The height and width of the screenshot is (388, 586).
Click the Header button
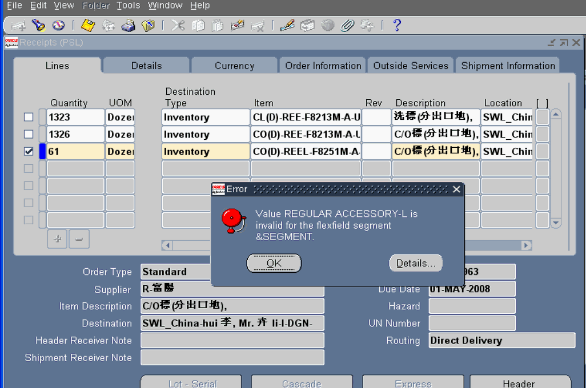[x=519, y=383]
